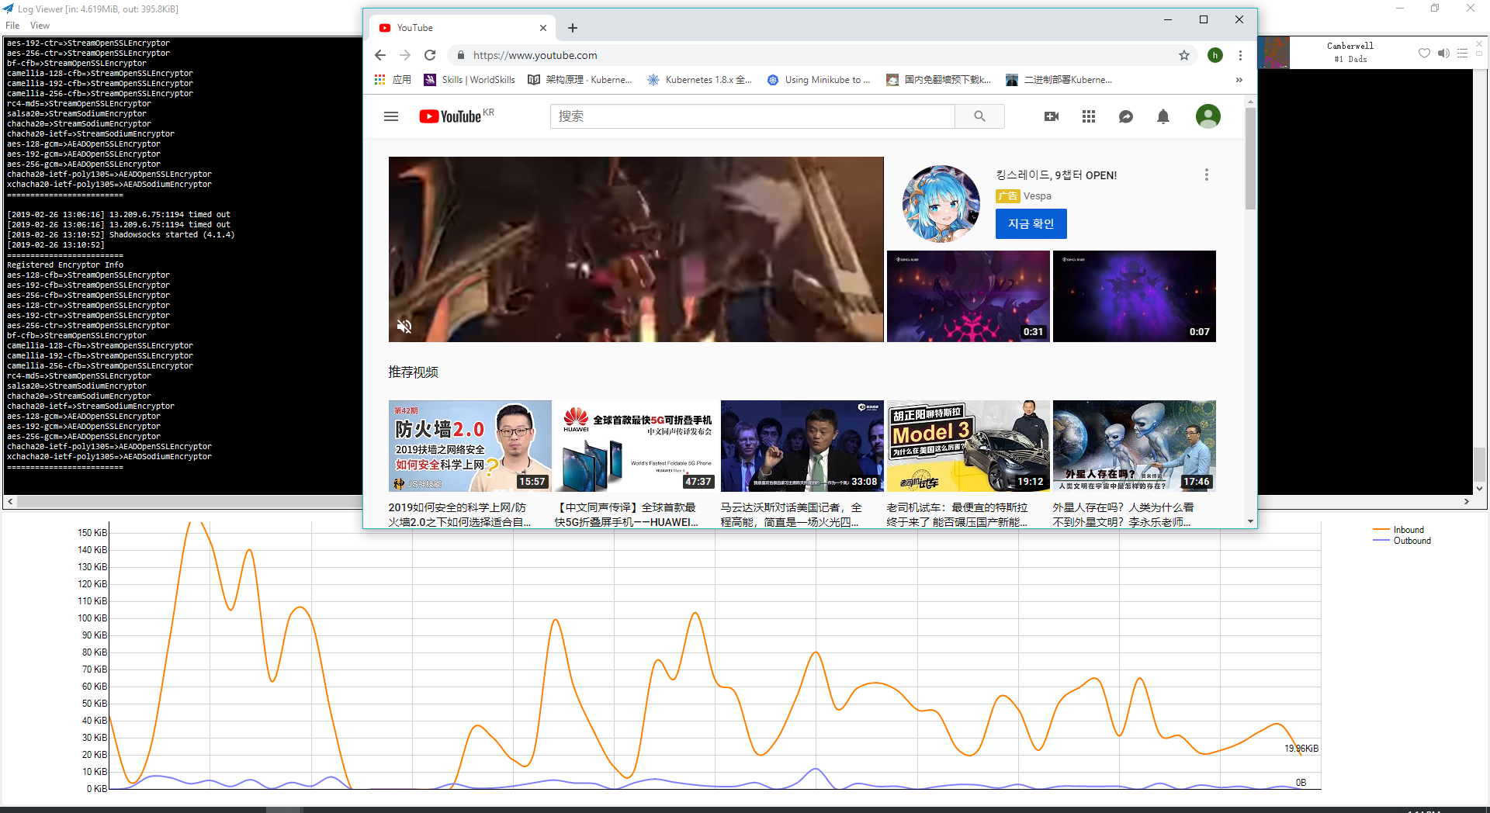Click the blue 지금 확인 button
The height and width of the screenshot is (813, 1490).
point(1031,223)
